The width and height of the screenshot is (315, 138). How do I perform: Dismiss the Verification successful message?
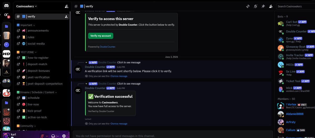(119, 124)
